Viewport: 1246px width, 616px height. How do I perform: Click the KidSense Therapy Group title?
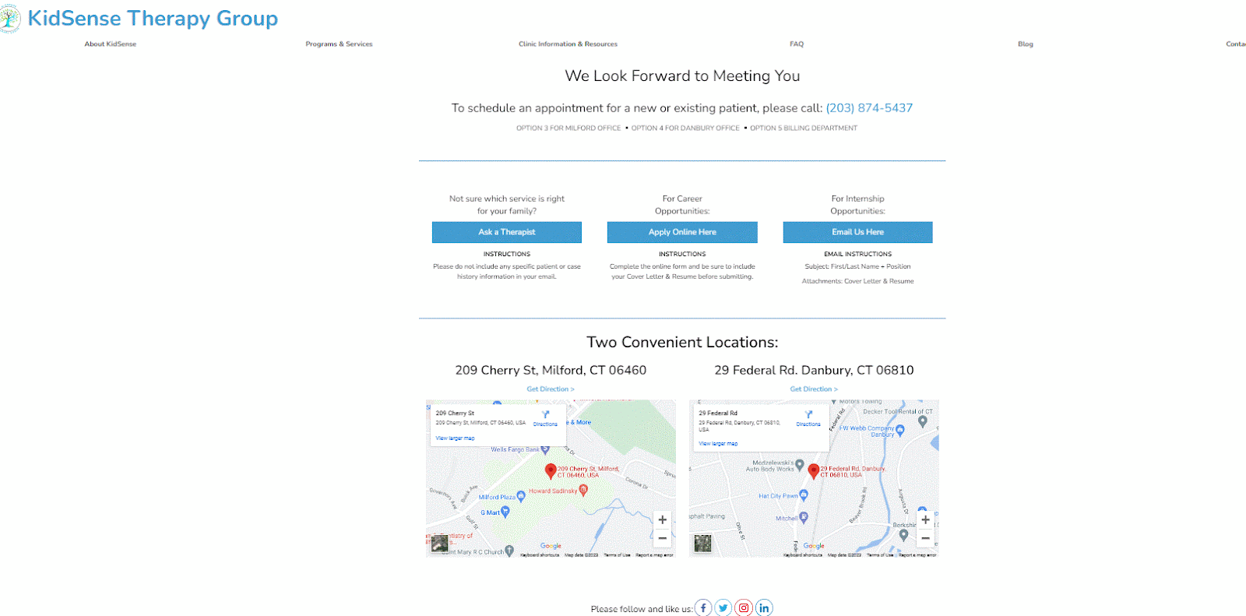pyautogui.click(x=153, y=19)
